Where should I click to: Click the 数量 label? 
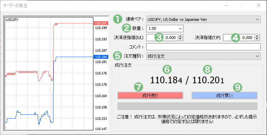pos(138,28)
